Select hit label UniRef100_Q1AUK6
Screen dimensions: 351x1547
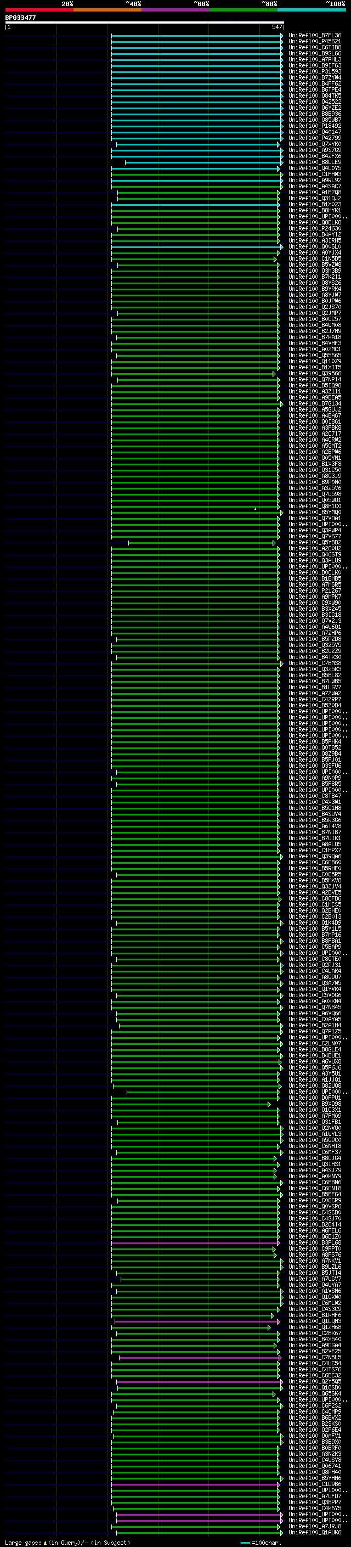coord(315,1532)
